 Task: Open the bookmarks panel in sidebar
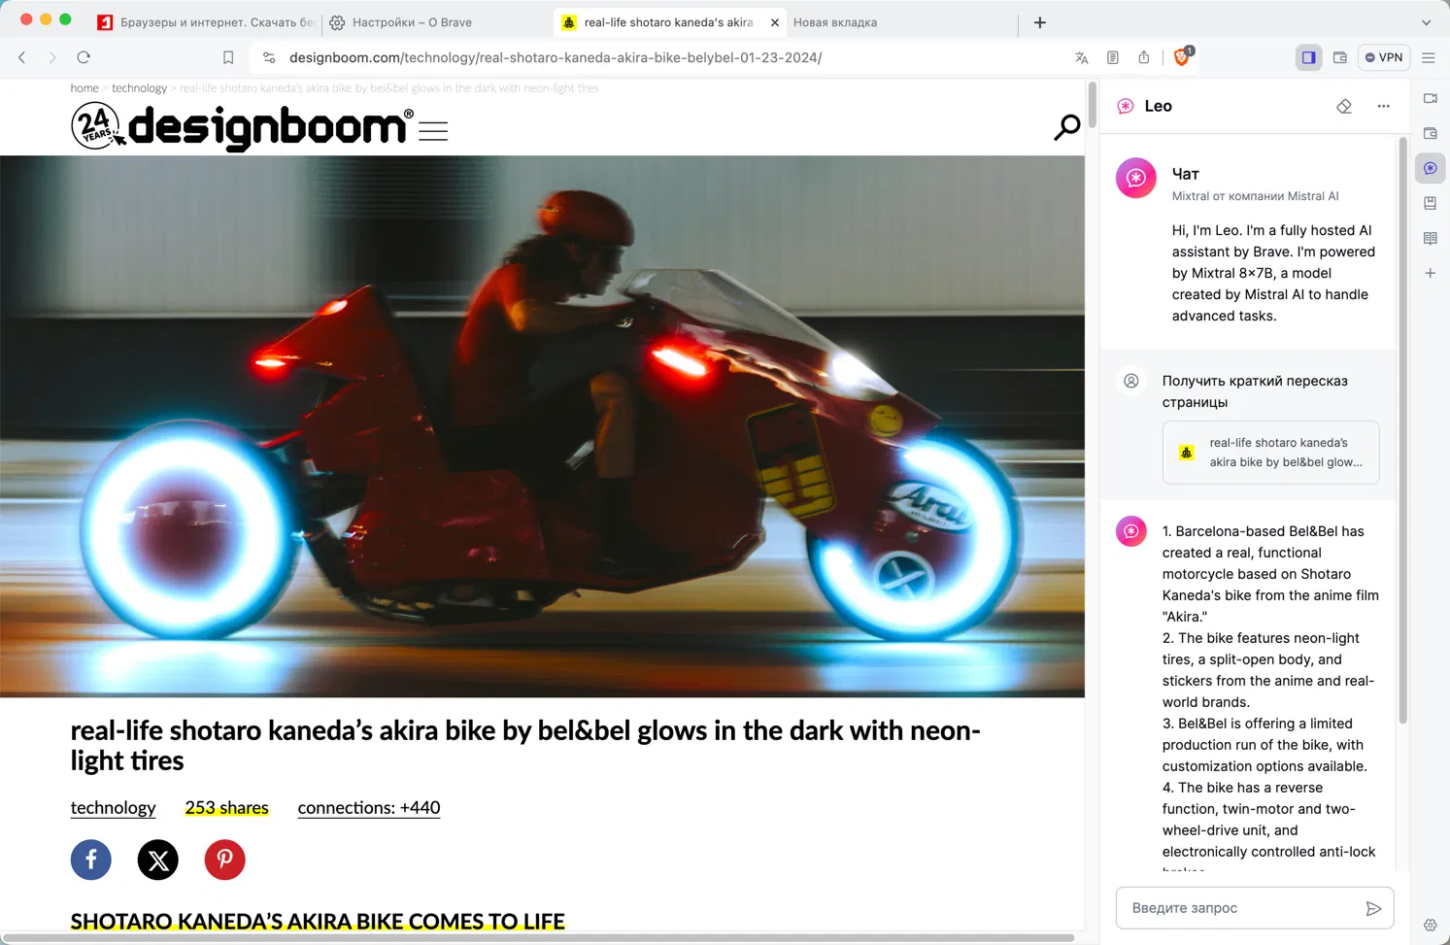click(1431, 203)
